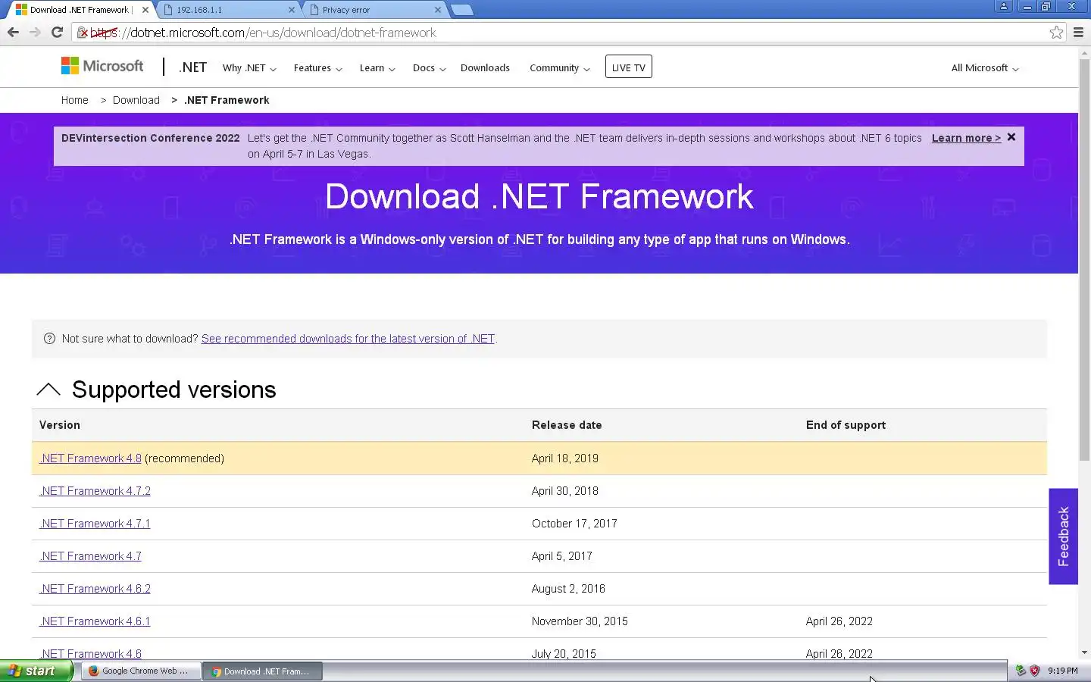The width and height of the screenshot is (1091, 682).
Task: Open .NET Framework 4.6 link
Action: pyautogui.click(x=90, y=653)
